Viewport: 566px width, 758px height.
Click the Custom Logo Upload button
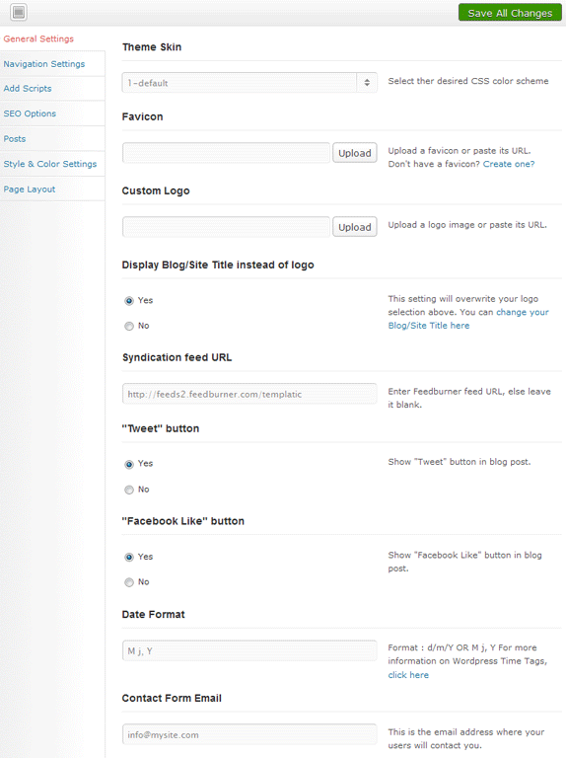pyautogui.click(x=354, y=227)
